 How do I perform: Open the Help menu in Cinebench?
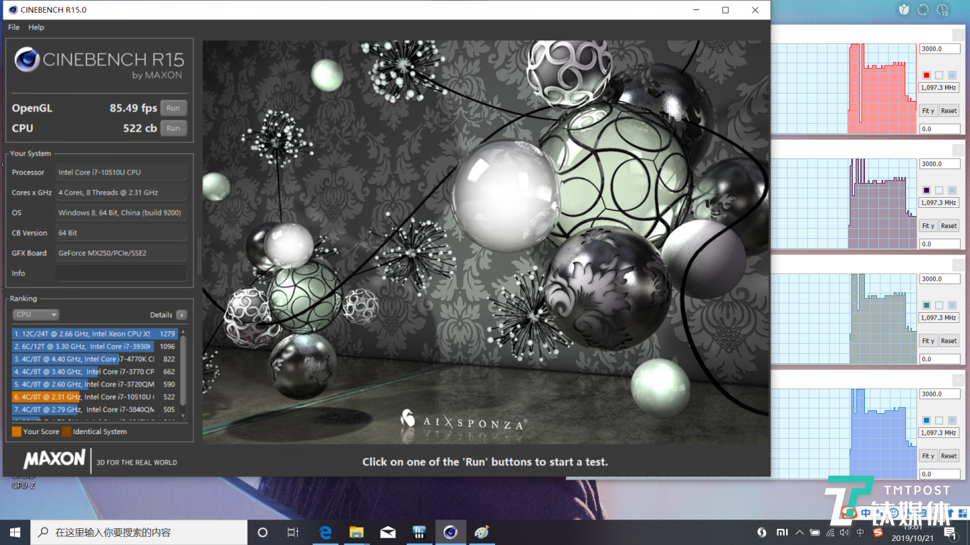36,28
